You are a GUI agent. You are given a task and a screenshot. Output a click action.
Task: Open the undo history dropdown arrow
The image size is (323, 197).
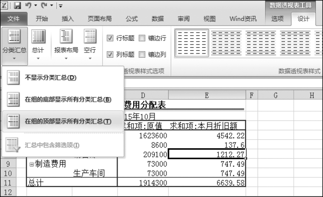click(36, 6)
